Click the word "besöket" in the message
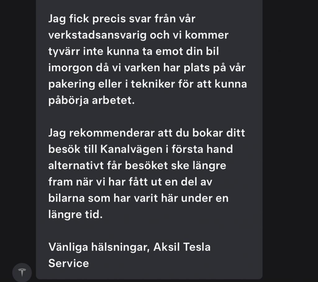 pyautogui.click(x=147, y=166)
